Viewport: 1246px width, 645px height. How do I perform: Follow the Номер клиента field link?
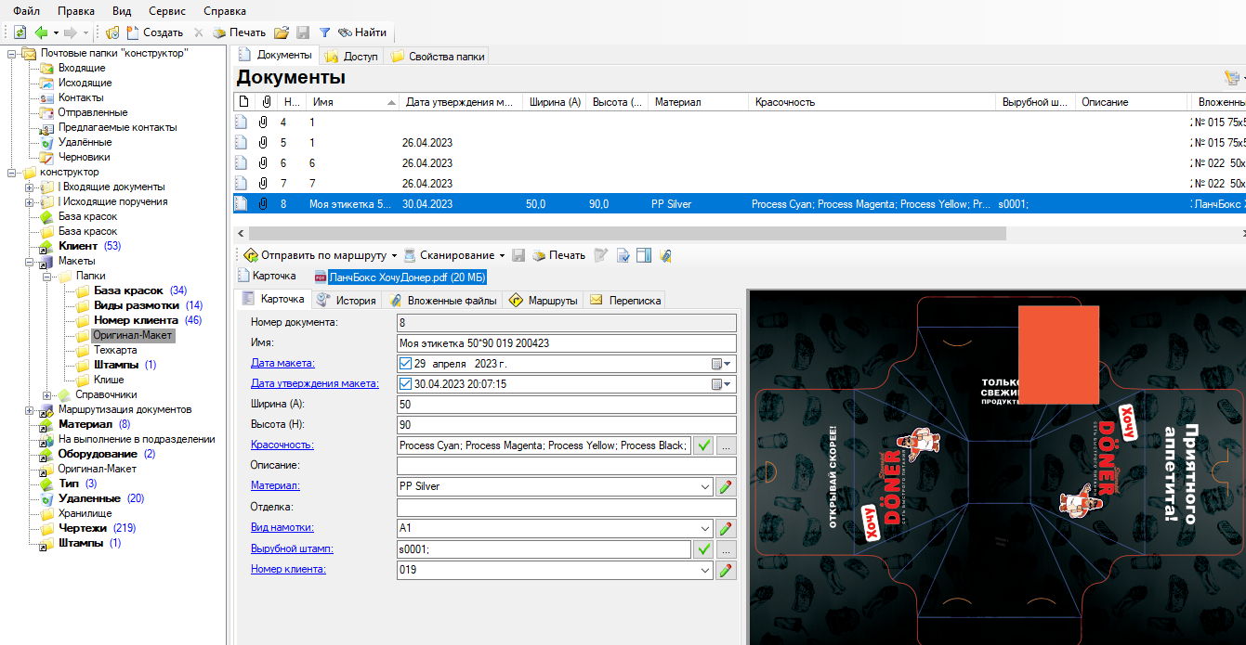coord(288,569)
